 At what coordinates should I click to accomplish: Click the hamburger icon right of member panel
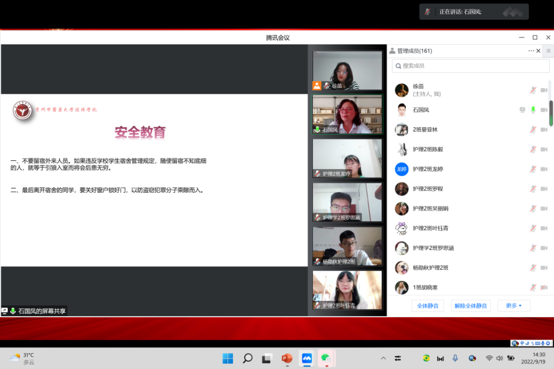pyautogui.click(x=548, y=51)
